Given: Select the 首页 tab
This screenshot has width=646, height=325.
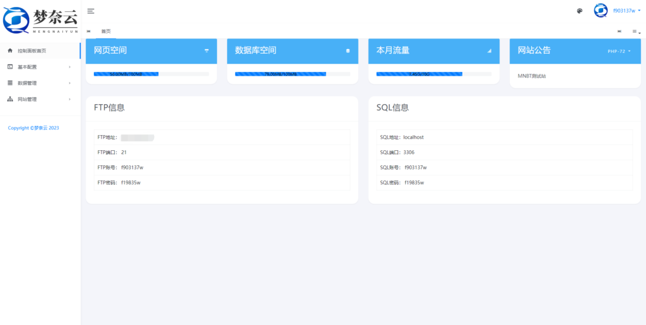Looking at the screenshot, I should [106, 32].
